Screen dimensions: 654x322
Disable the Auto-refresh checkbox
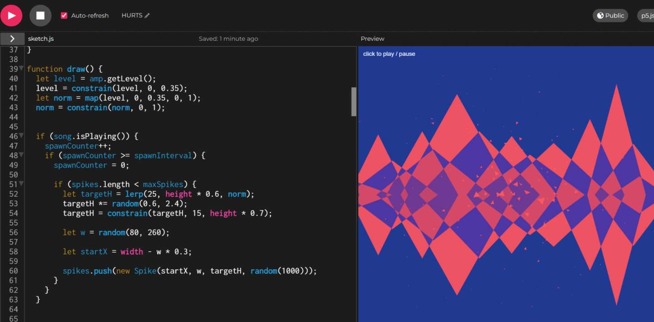(x=64, y=15)
